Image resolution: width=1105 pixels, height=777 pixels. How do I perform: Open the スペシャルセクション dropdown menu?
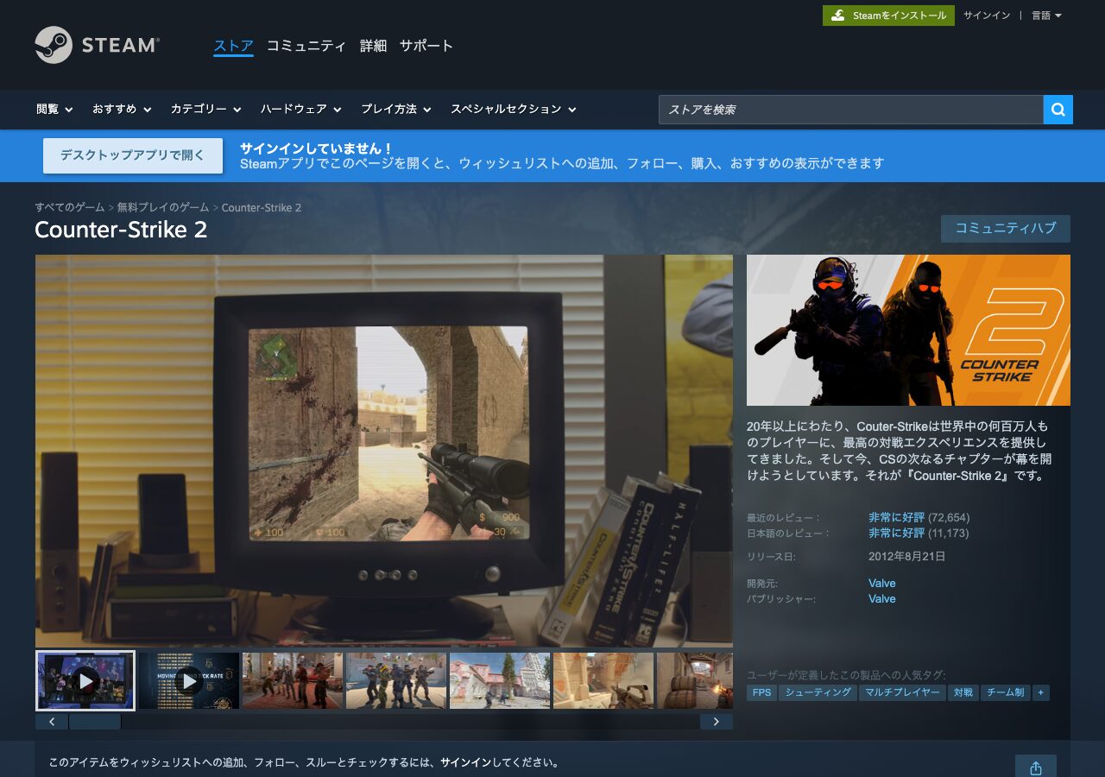pos(514,110)
